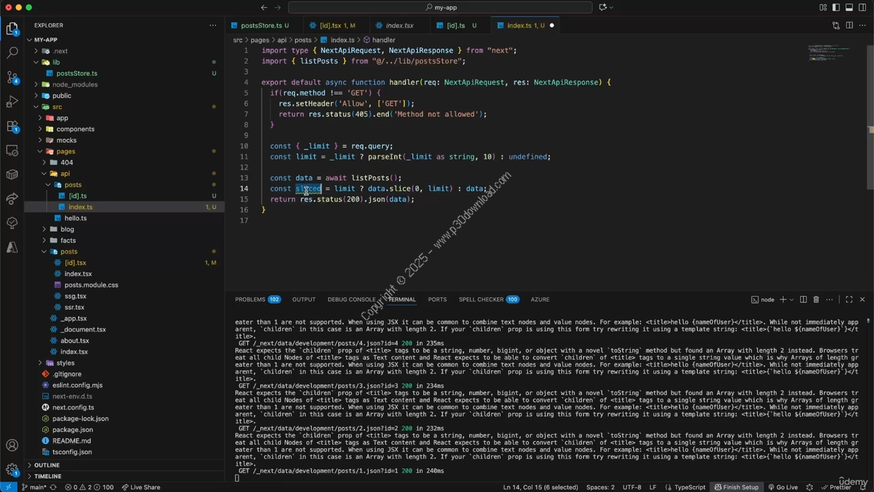
Task: Click the Split Editor Right icon
Action: click(x=849, y=25)
